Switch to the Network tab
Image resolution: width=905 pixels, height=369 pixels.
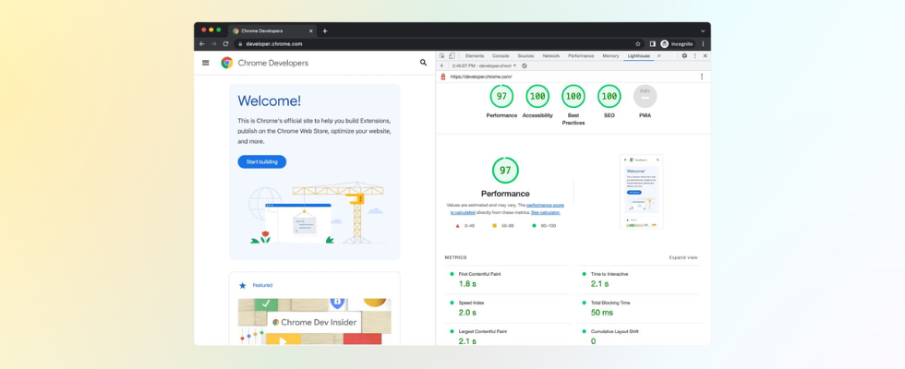[550, 56]
